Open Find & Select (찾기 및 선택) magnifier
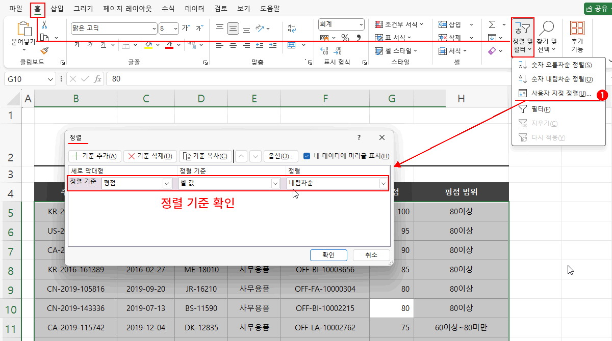This screenshot has width=612, height=341. click(547, 37)
